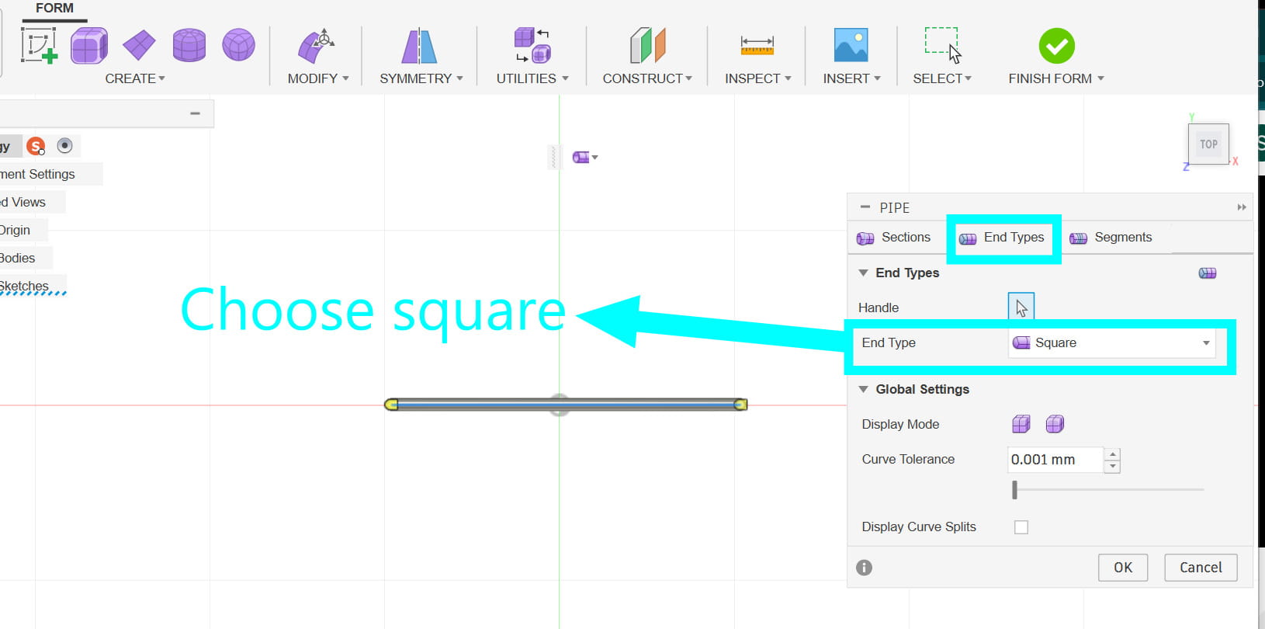1265x629 pixels.
Task: Click the Edit Form icon above MODIFY
Action: (x=316, y=46)
